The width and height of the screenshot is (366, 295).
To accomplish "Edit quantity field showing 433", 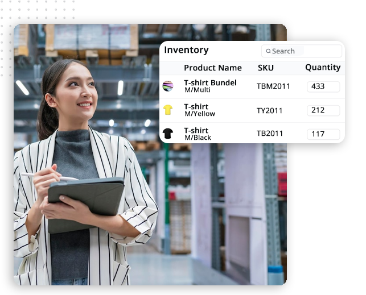I will coord(323,87).
